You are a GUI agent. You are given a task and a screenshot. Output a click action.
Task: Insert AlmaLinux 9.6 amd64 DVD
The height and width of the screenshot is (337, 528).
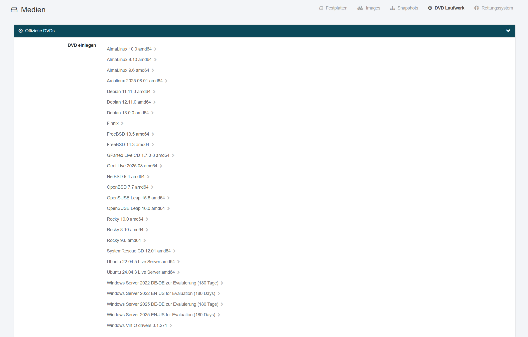130,70
